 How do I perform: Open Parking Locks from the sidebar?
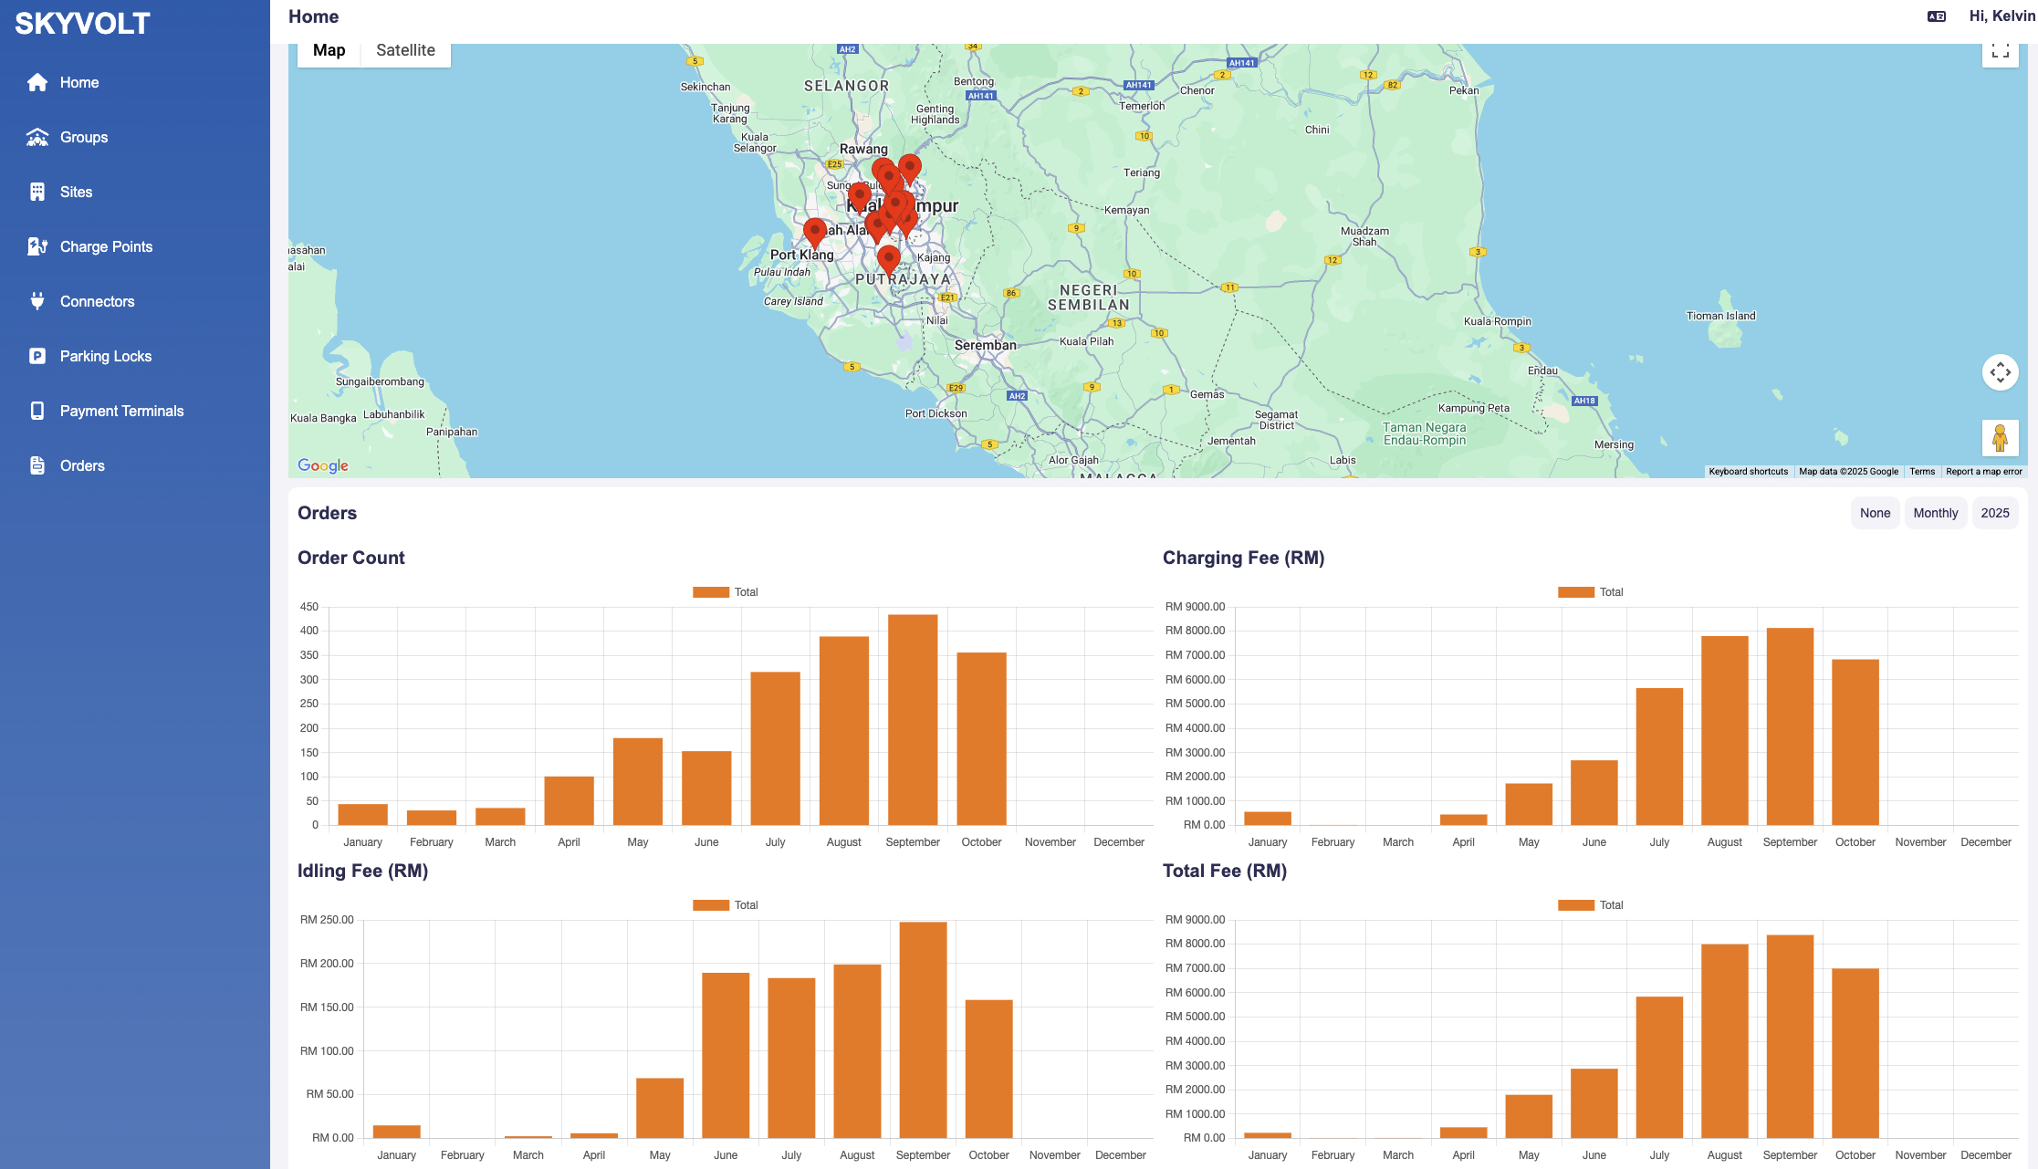[x=37, y=356]
